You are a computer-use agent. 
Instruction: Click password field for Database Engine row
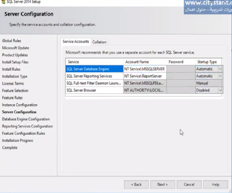pos(181,69)
